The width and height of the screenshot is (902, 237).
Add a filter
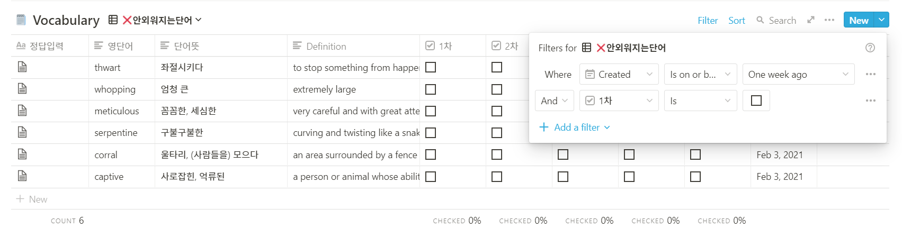tap(575, 127)
